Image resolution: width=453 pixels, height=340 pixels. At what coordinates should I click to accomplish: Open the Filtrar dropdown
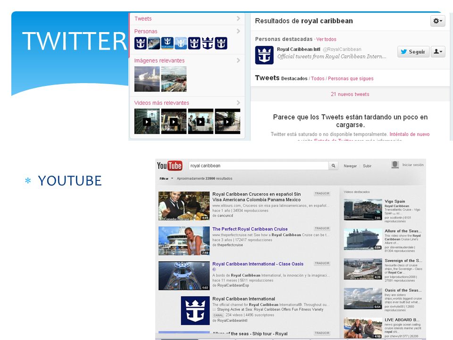point(166,178)
